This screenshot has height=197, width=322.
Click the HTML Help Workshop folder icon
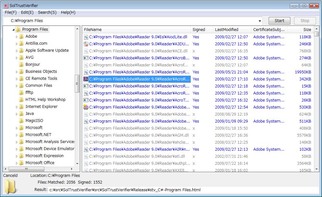click(x=21, y=100)
